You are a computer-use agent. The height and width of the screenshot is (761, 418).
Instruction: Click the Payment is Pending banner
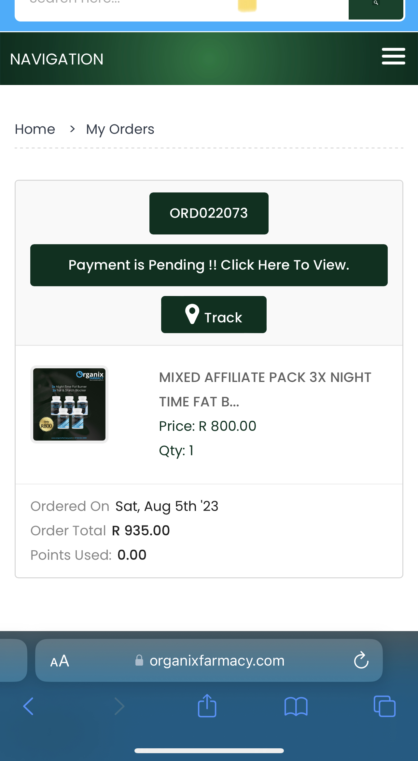209,265
